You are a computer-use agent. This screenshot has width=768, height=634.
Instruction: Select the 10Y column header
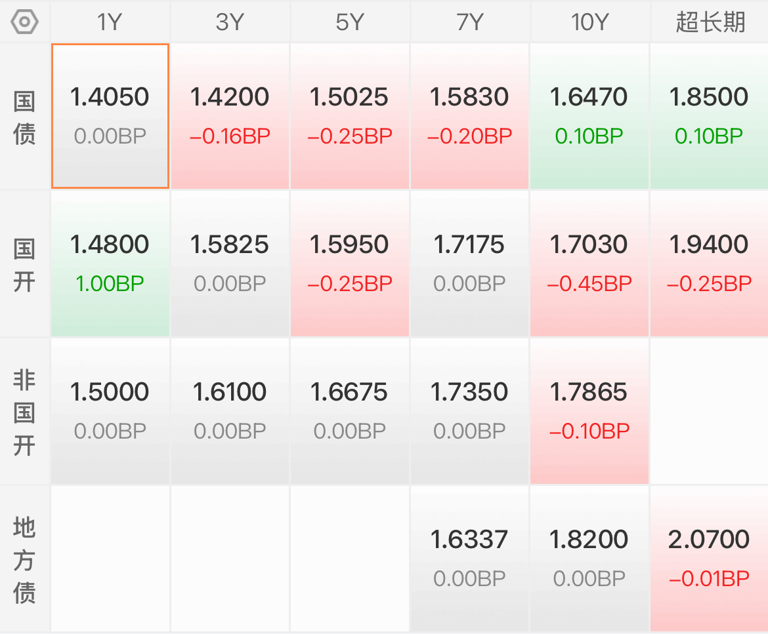click(x=589, y=22)
